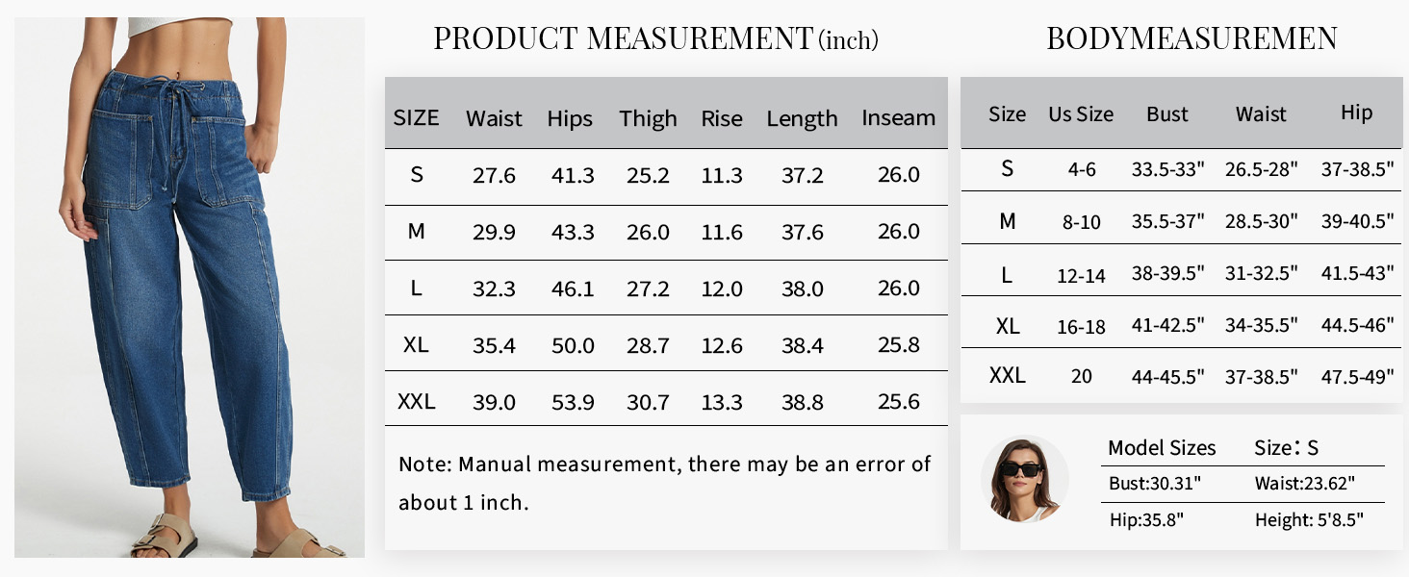The height and width of the screenshot is (577, 1409).
Task: Click the model avatar with sunglasses
Action: [x=1024, y=479]
